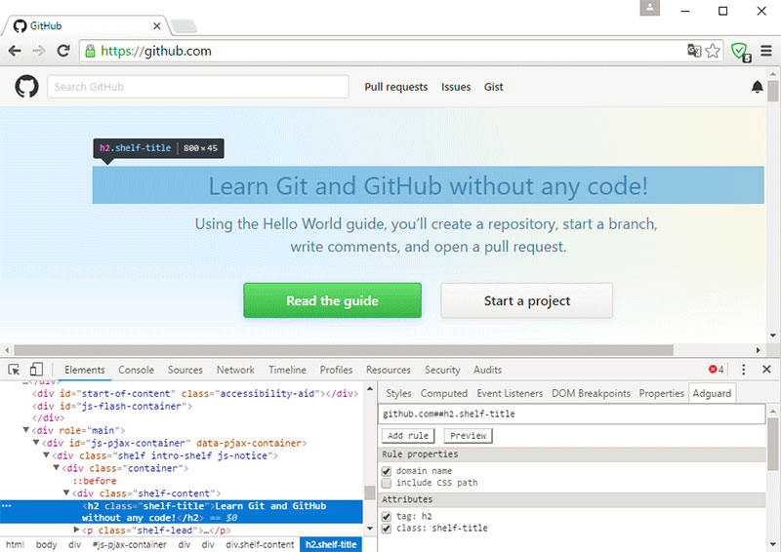Screen dimensions: 781x552
Task: Collapse the shelf-content div node
Action: [x=67, y=493]
